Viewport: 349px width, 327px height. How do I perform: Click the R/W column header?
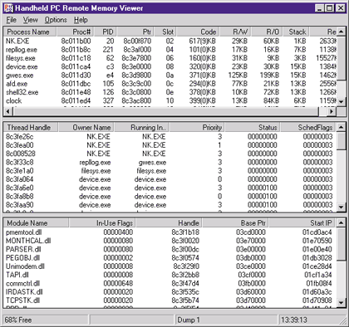point(235,32)
